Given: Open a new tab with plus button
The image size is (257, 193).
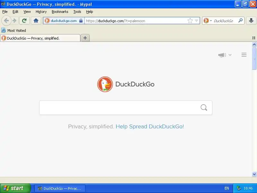Looking at the screenshot, I should pyautogui.click(x=85, y=38).
